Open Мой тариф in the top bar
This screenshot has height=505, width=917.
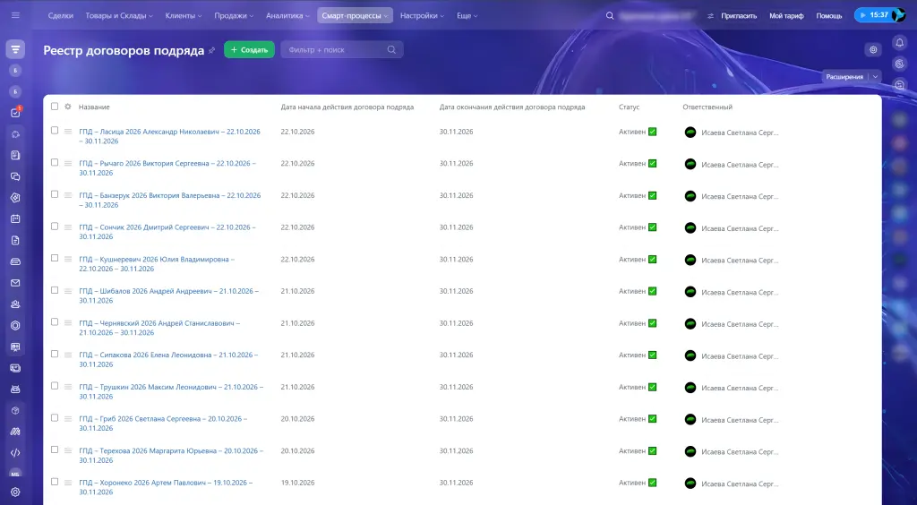click(x=786, y=16)
